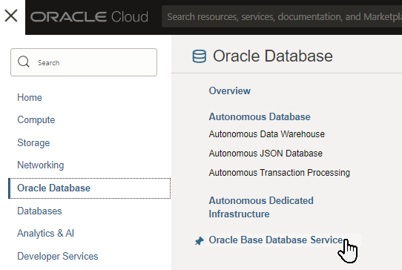The image size is (402, 270).
Task: Open Developer Services category
Action: tap(58, 257)
